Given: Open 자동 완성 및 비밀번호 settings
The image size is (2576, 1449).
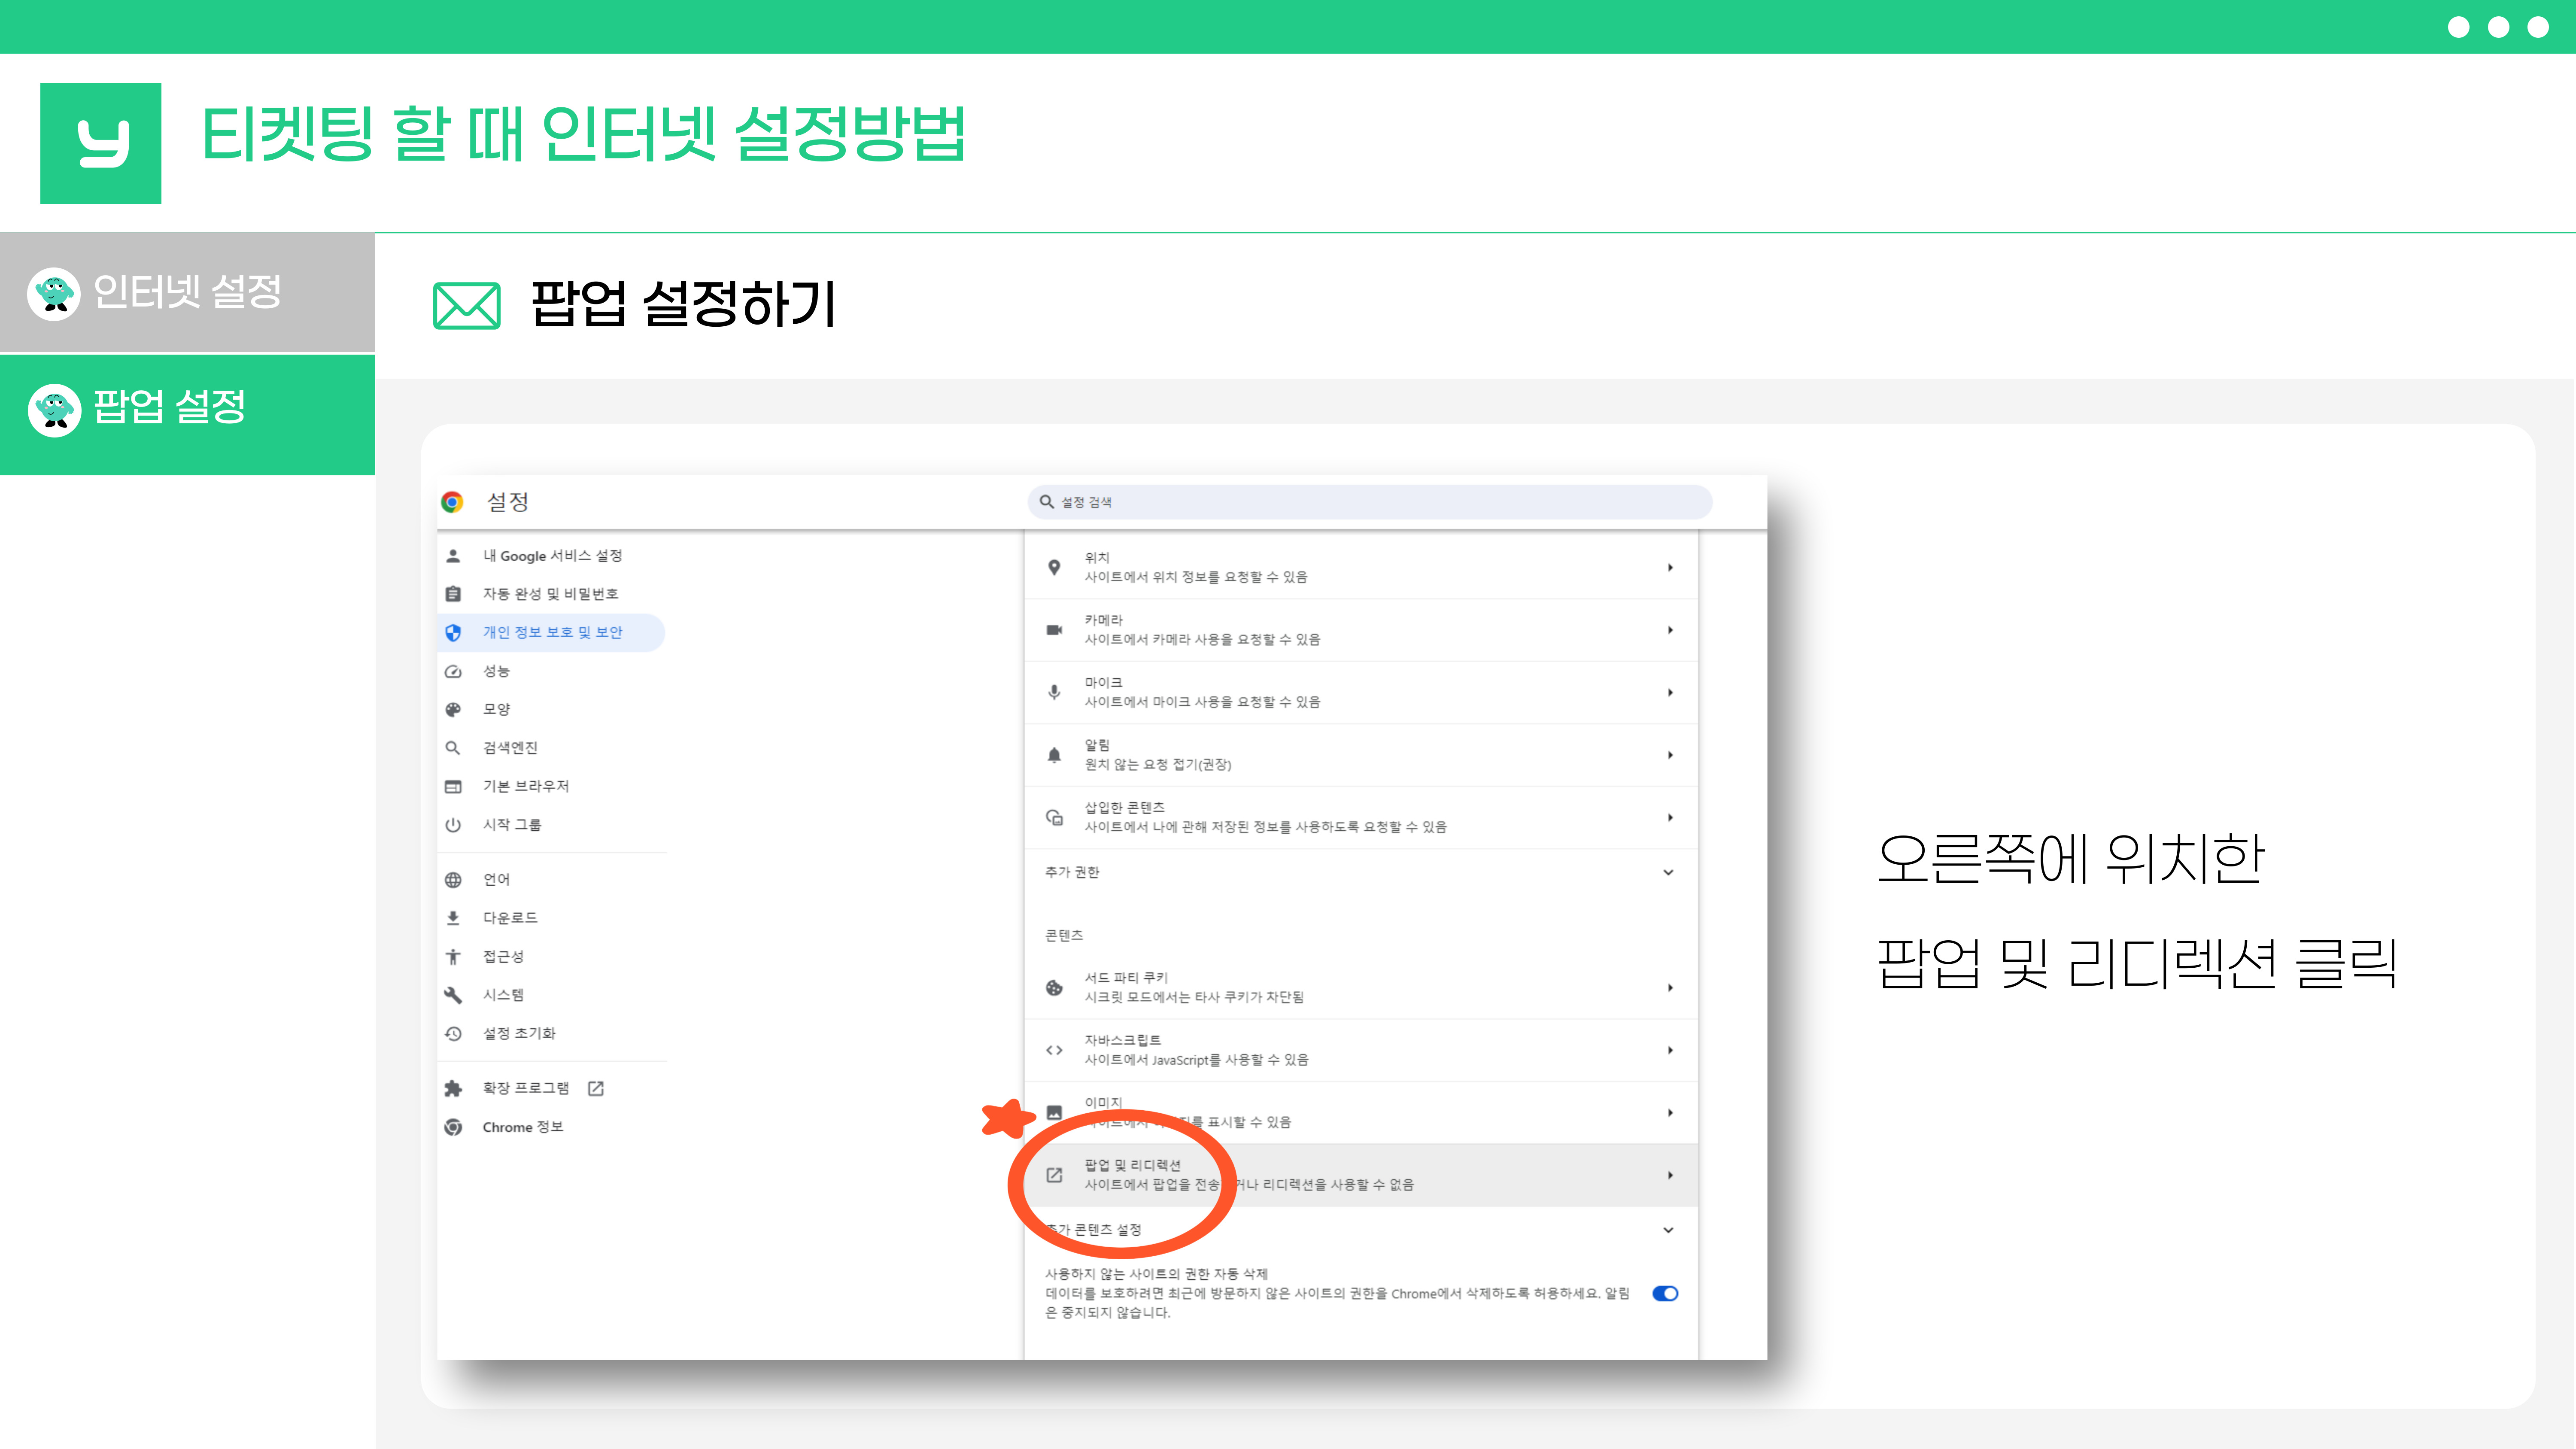Looking at the screenshot, I should pos(551,594).
